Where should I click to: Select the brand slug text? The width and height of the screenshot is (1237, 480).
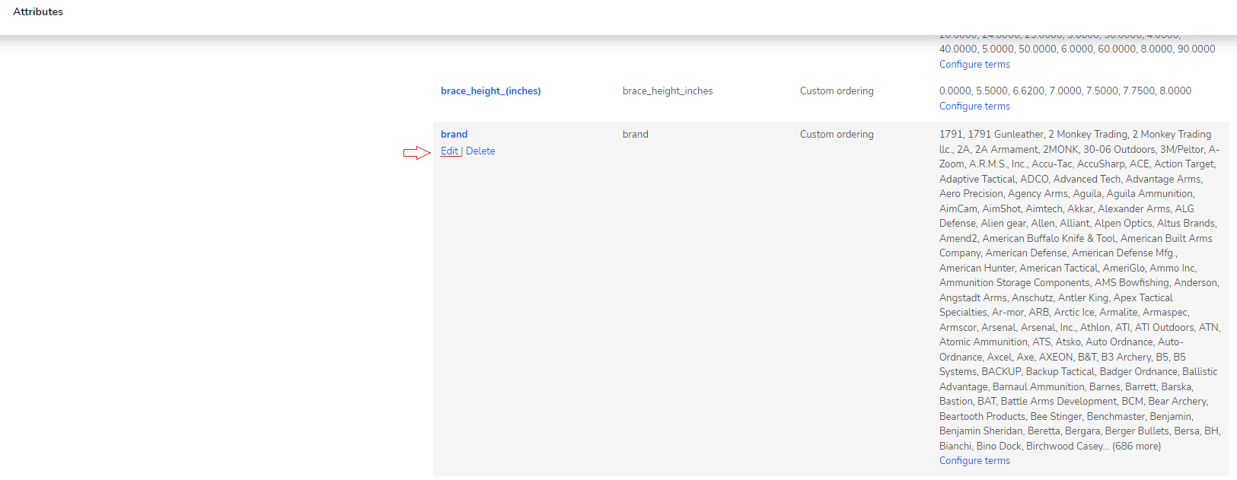pyautogui.click(x=636, y=135)
